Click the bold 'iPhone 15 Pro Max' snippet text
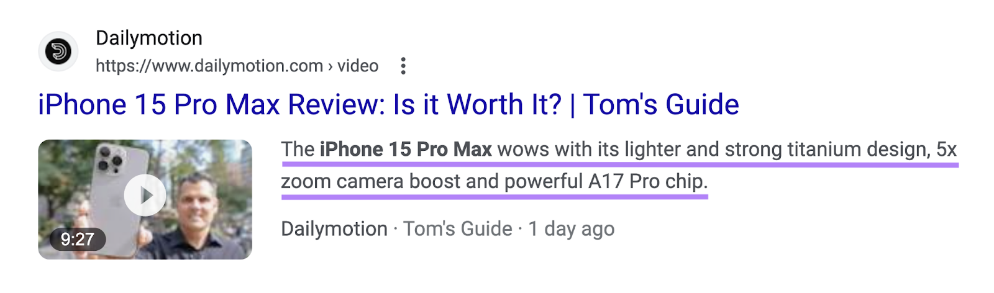The width and height of the screenshot is (994, 293). pyautogui.click(x=406, y=150)
